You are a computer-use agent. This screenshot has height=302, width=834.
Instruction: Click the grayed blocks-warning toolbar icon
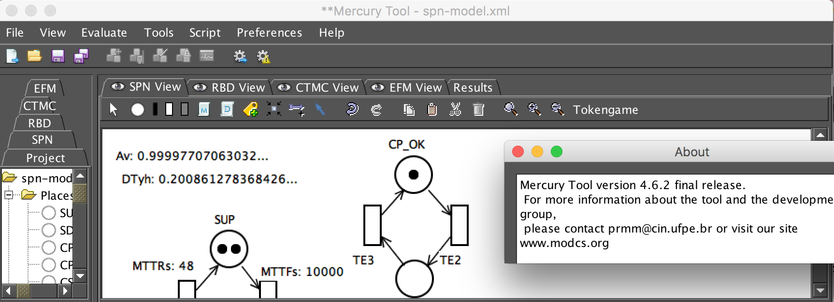coord(184,56)
